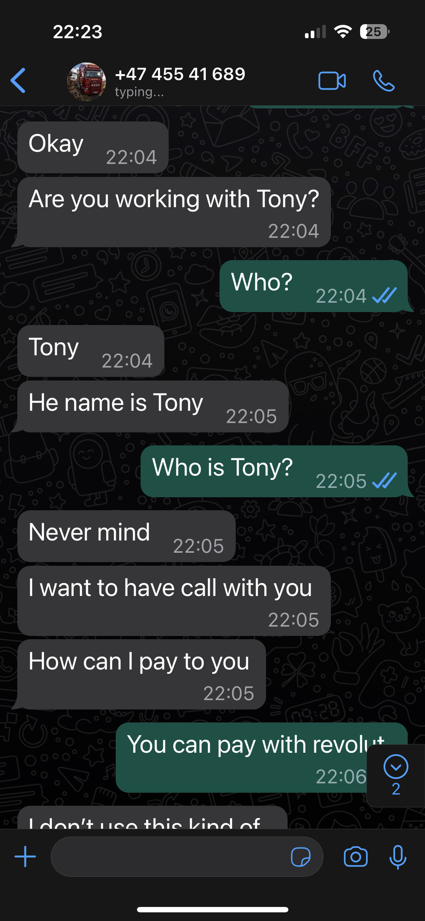Start a video call with the contact
Screen dimensions: 425x921
(332, 80)
